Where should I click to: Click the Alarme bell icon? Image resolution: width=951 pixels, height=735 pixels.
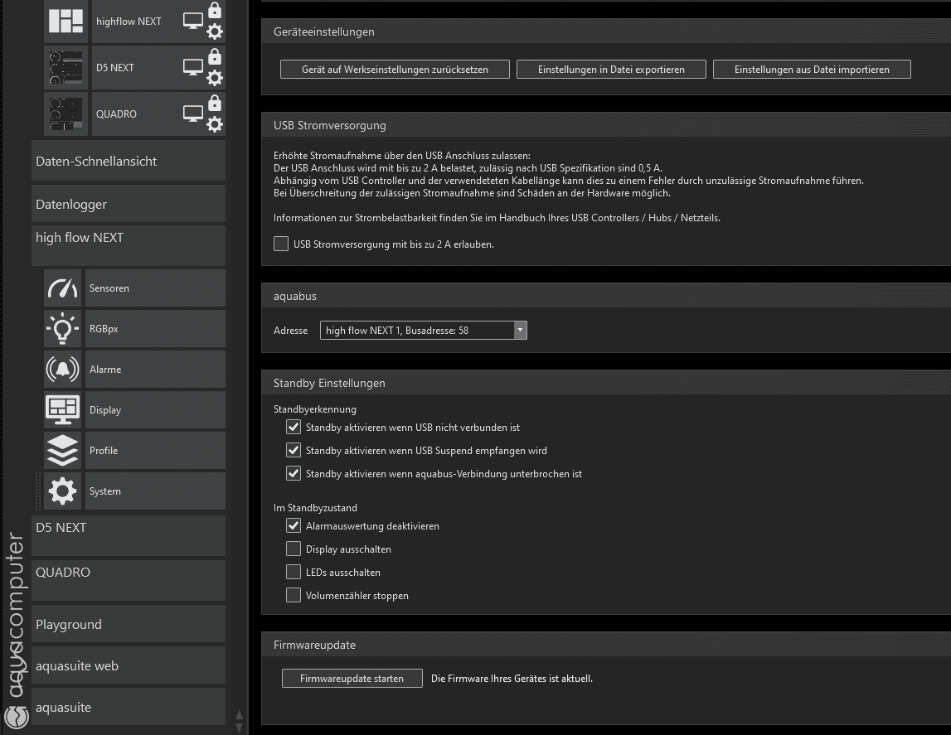(62, 369)
